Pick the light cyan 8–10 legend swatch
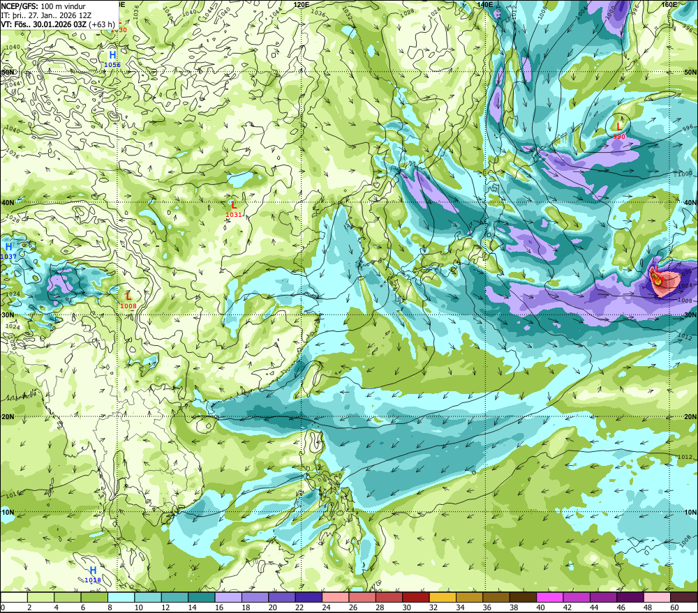The image size is (698, 613). [121, 597]
